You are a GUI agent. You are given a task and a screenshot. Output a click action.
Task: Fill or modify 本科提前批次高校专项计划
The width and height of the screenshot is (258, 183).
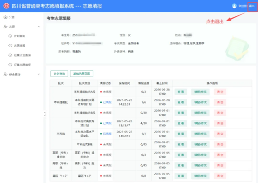coord(200,102)
